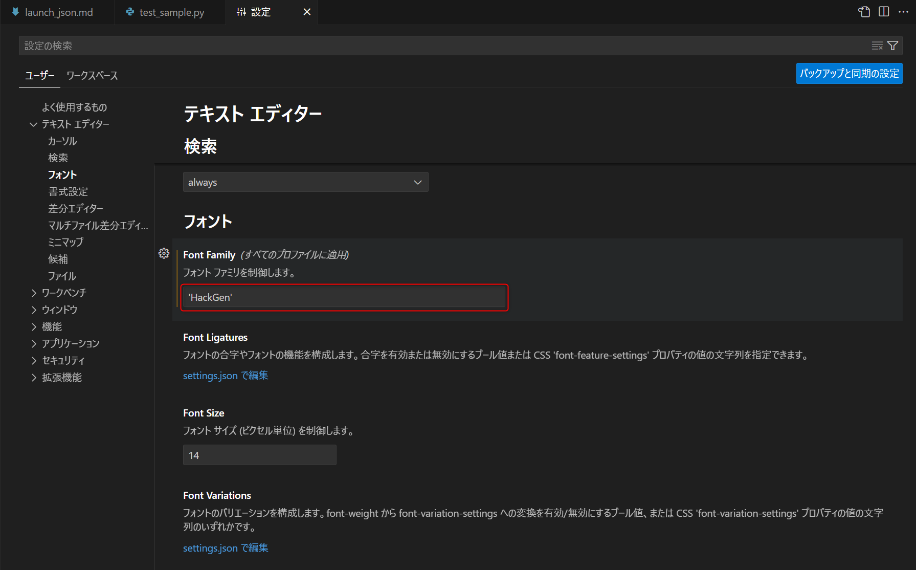This screenshot has height=570, width=916.
Task: Click the sliders icon on the 設定 tab
Action: tap(241, 12)
